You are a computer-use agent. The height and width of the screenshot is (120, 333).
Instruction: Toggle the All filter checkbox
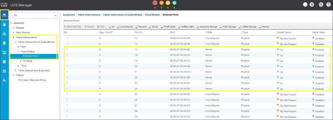tap(110, 27)
